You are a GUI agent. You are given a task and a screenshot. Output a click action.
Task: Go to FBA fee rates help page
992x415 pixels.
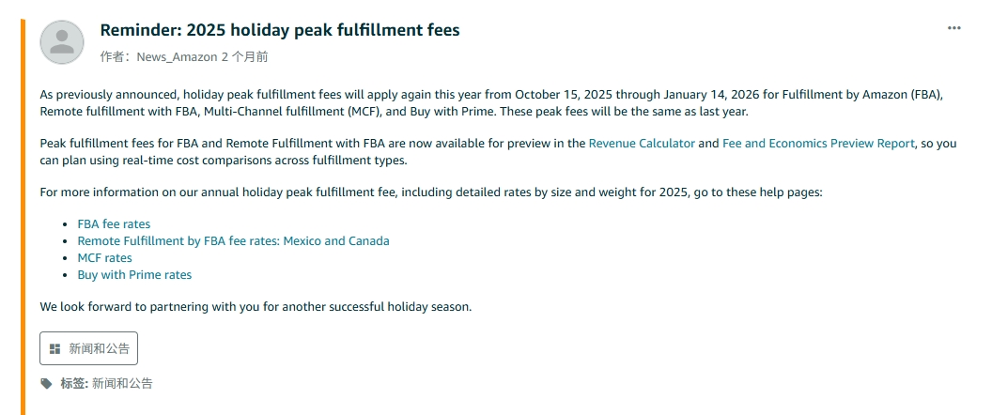[x=114, y=224]
